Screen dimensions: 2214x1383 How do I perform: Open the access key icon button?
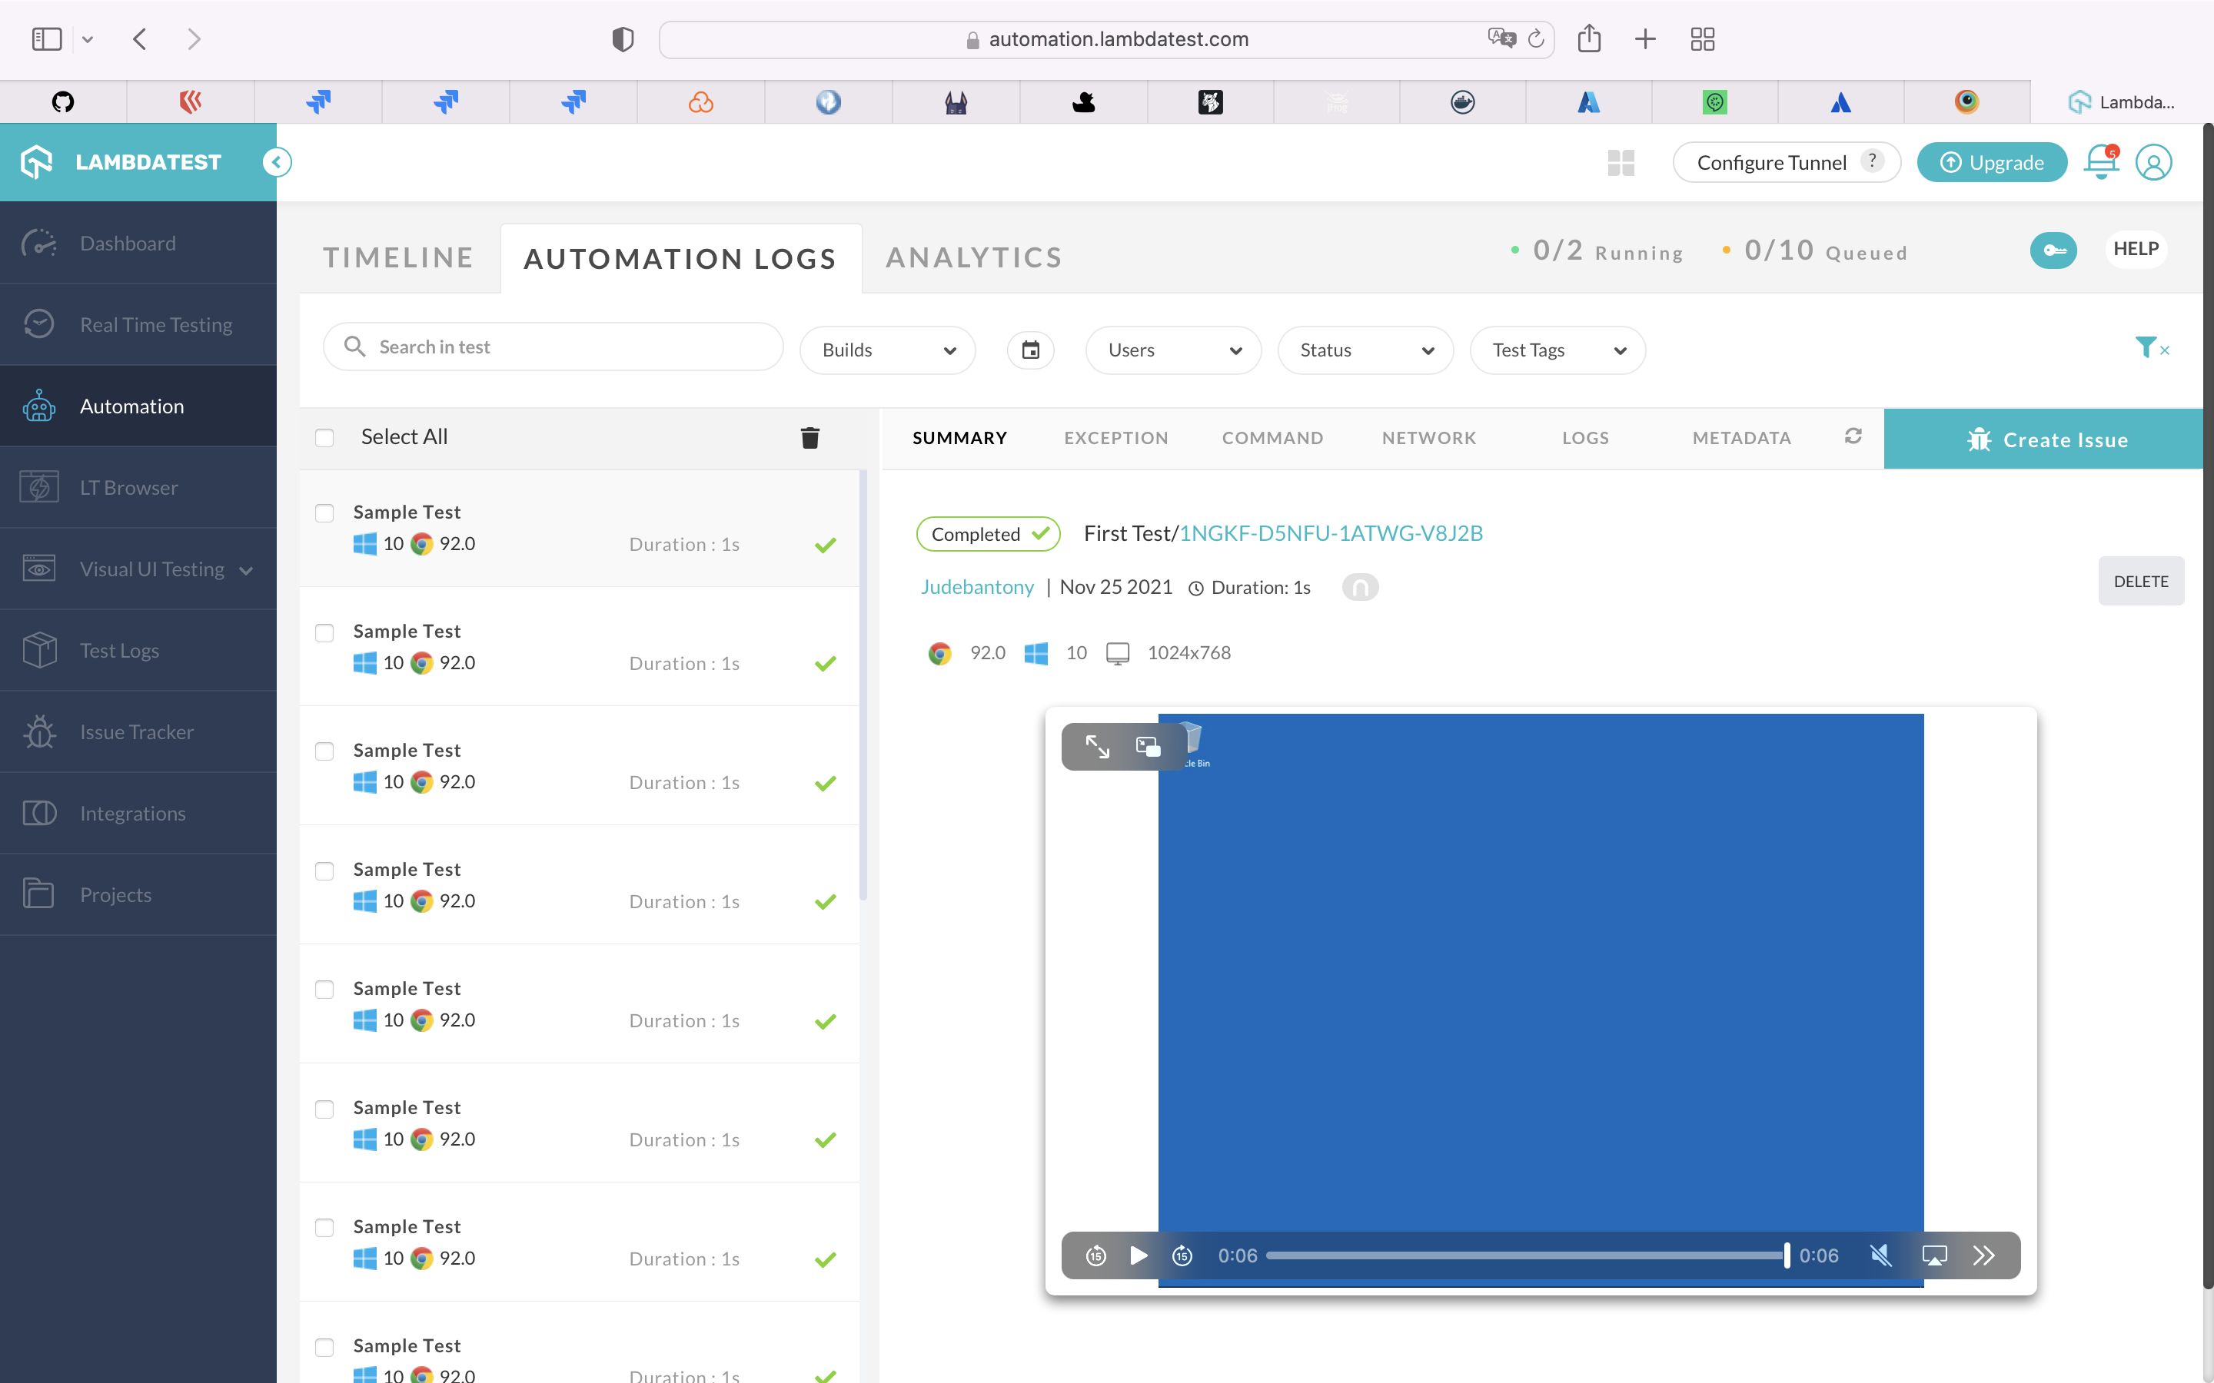click(2053, 250)
